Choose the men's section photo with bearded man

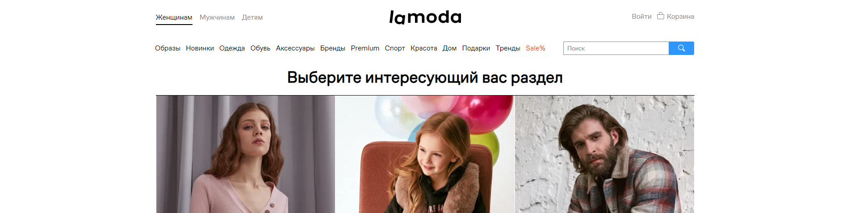[x=605, y=154]
